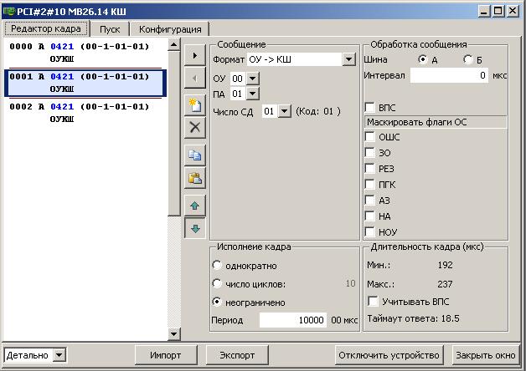Copy the selected message icon
The image size is (526, 371).
[195, 155]
